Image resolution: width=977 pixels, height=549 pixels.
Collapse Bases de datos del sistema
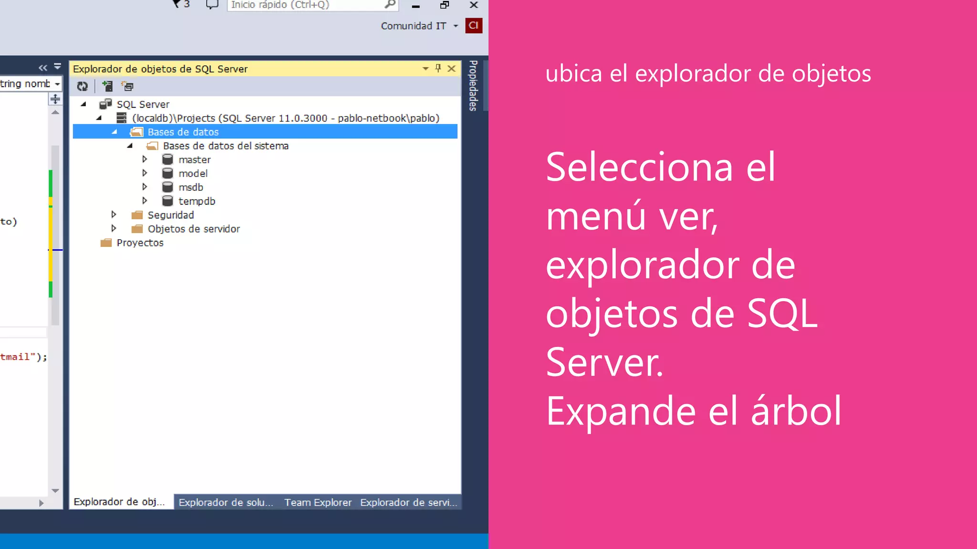tap(130, 145)
